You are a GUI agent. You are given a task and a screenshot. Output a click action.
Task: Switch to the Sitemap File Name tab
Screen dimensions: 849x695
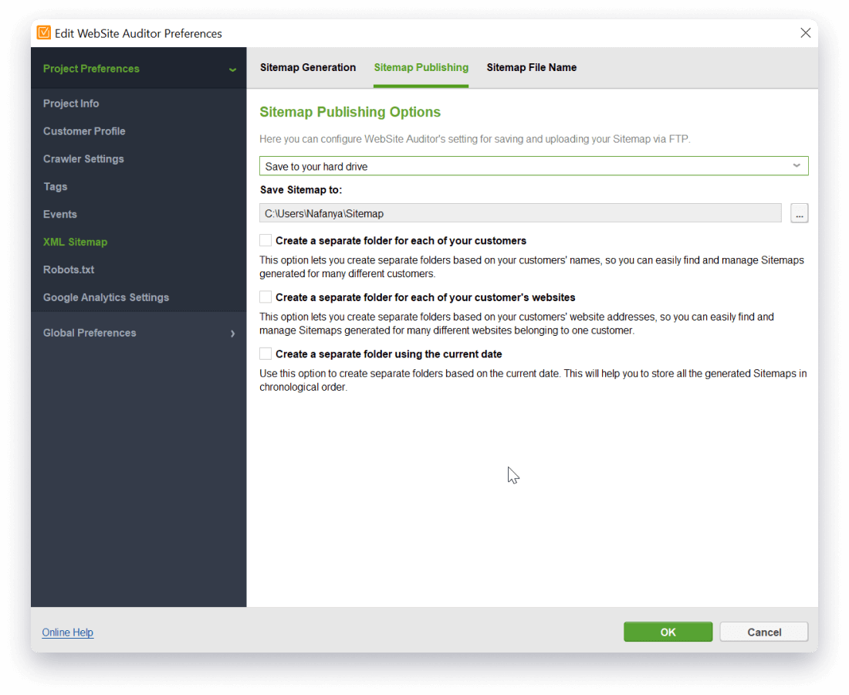[531, 68]
